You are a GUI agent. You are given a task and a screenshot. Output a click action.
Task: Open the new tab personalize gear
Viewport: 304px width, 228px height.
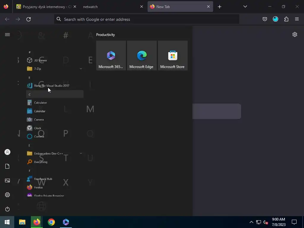pos(295,34)
